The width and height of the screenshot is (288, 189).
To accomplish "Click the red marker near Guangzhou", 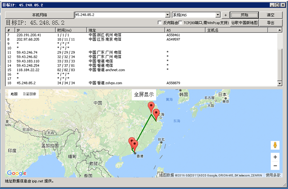I will 132,142.
